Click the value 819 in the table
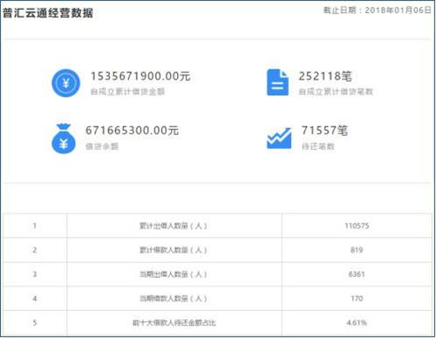The width and height of the screenshot is (436, 338). click(357, 250)
